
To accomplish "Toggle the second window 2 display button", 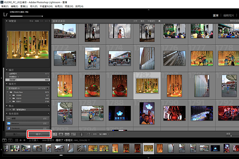I will pos(10,140).
